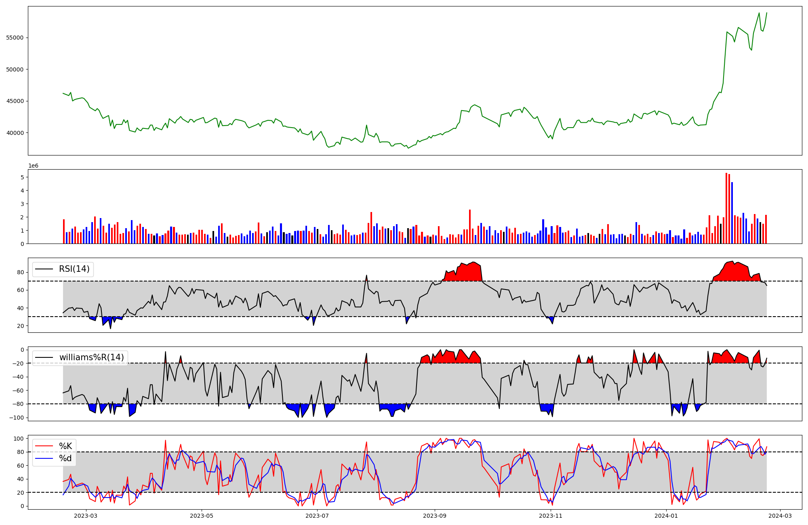Click the 45000 price axis label
This screenshot has height=525, width=808.
(x=15, y=101)
